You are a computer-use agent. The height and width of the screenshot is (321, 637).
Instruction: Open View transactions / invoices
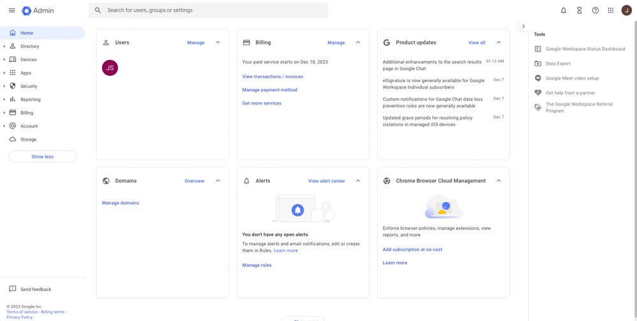click(273, 76)
